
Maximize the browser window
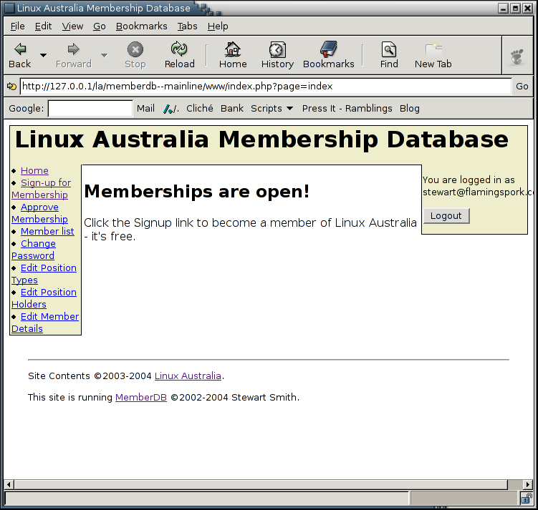[x=515, y=8]
